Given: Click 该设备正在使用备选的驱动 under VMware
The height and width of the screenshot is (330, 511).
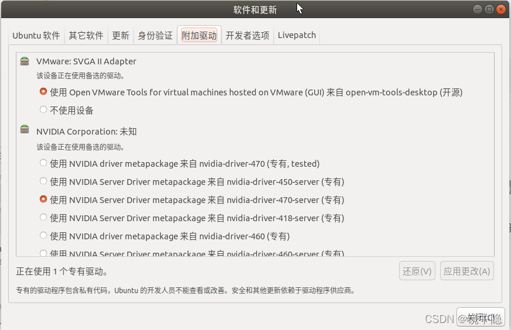Looking at the screenshot, I should coord(80,76).
